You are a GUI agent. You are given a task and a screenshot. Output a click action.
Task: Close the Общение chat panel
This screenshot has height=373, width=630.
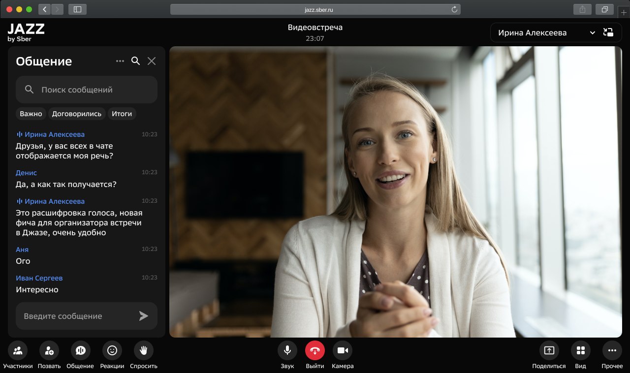[x=152, y=61]
